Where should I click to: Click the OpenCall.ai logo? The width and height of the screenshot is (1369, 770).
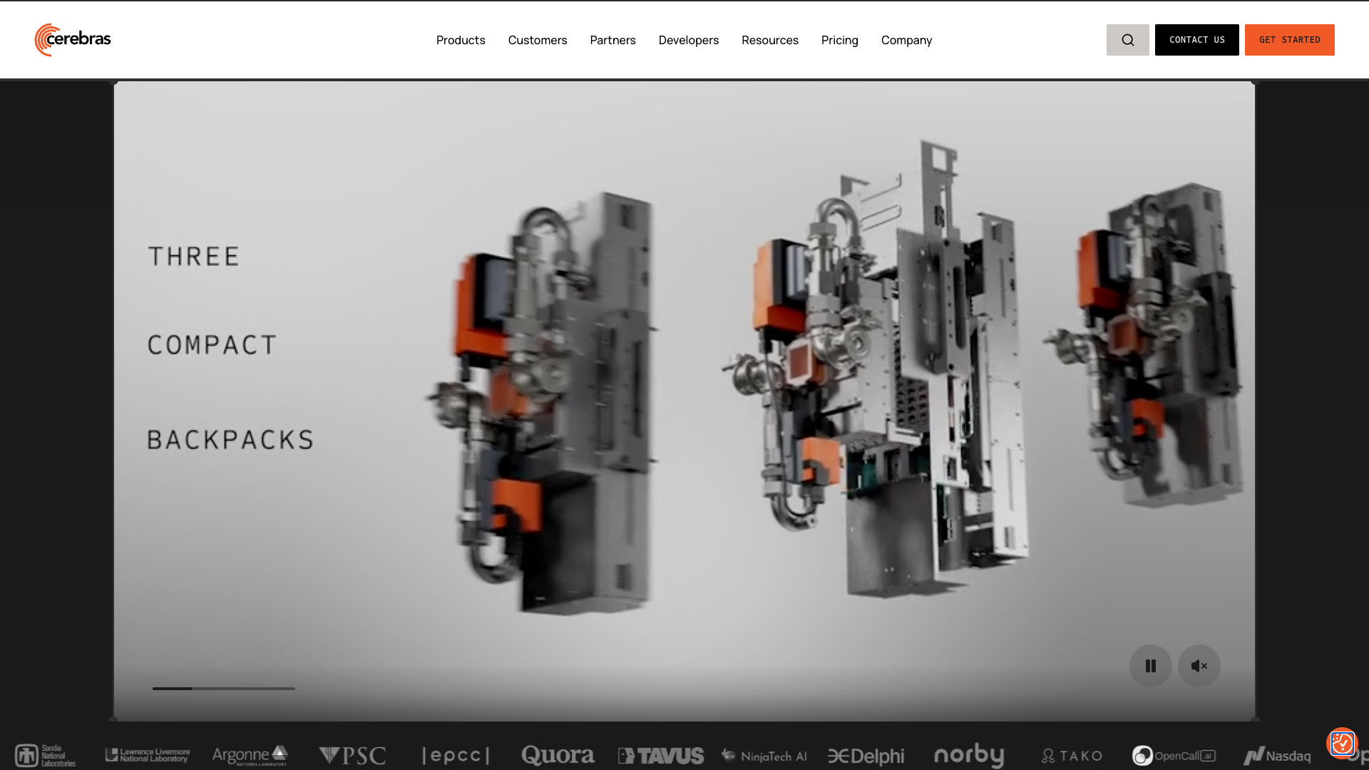(x=1174, y=756)
